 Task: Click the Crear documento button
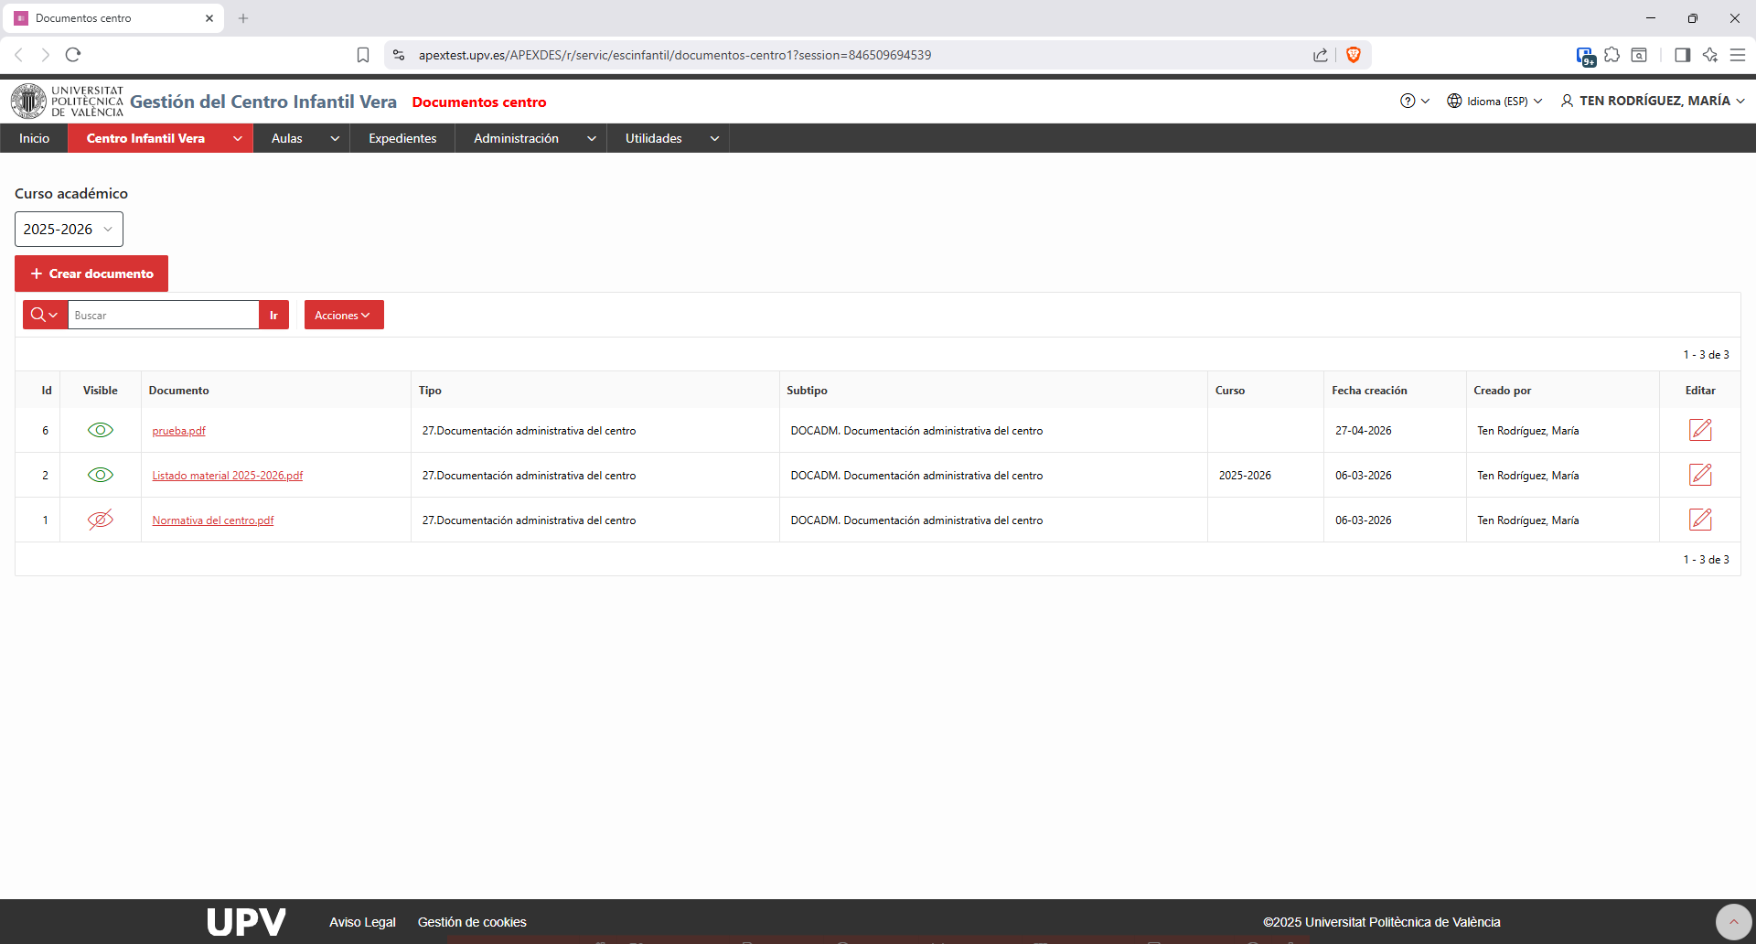[x=91, y=274]
